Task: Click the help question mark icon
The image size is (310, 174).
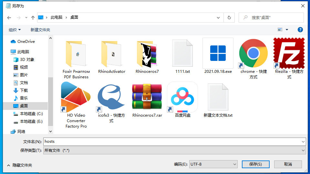Action: point(300,30)
